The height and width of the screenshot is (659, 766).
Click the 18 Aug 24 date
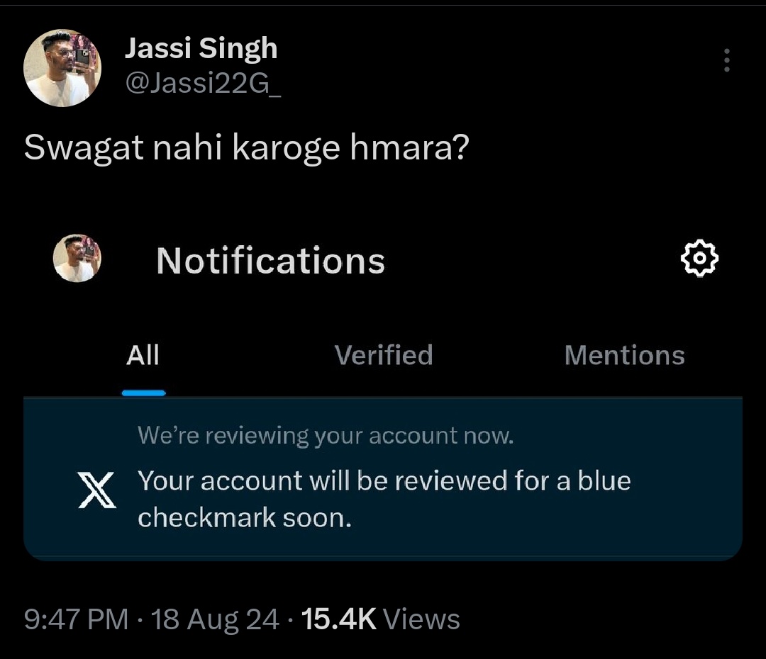pyautogui.click(x=215, y=619)
